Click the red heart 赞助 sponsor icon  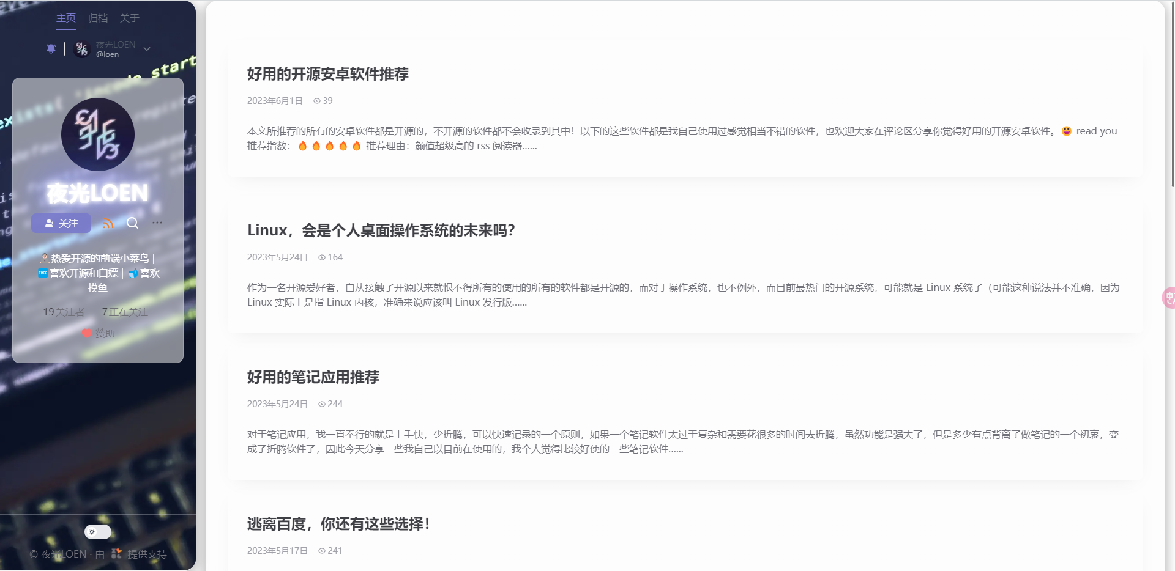[87, 333]
